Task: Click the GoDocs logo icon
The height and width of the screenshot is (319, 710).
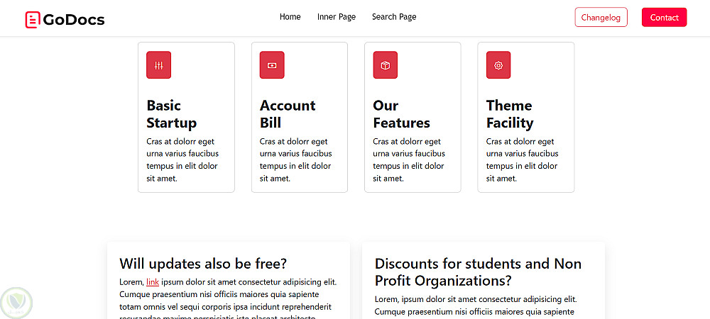Action: point(32,20)
